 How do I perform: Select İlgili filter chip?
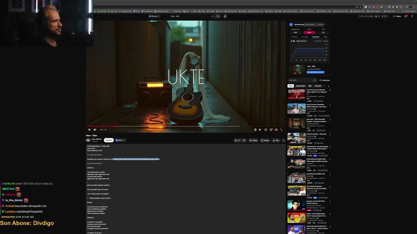(x=310, y=86)
